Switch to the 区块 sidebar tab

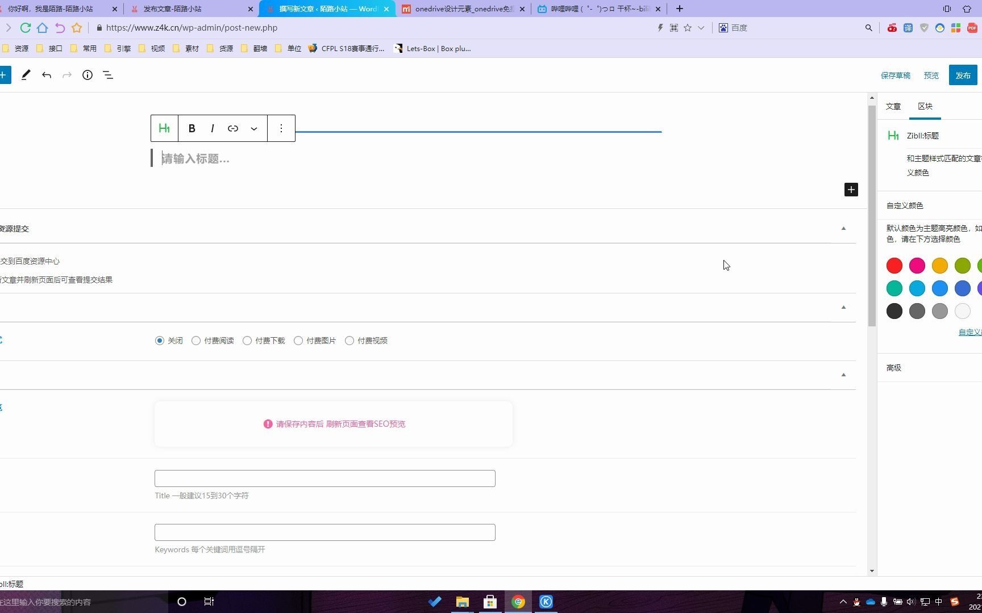(x=925, y=106)
